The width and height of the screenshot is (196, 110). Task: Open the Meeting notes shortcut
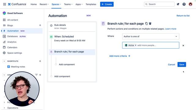[18, 67]
